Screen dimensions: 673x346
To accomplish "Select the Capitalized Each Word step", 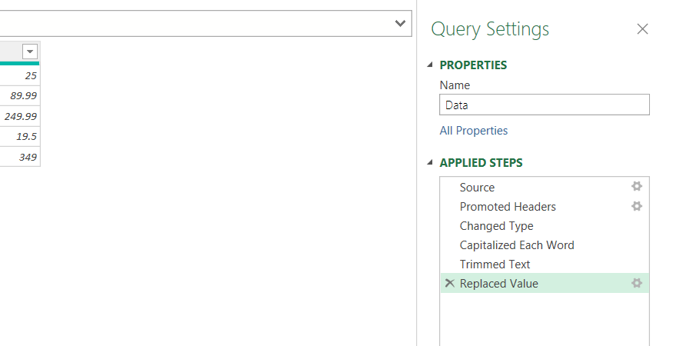I will point(545,245).
